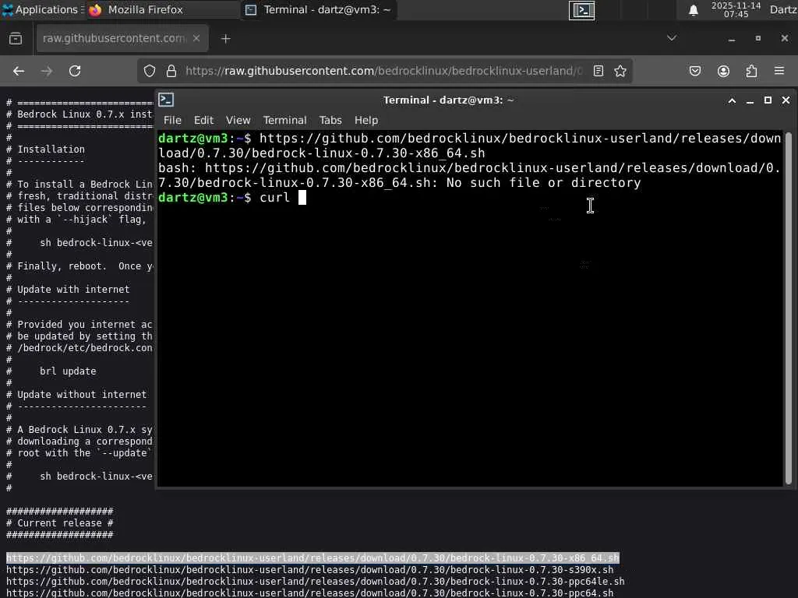This screenshot has width=798, height=598.
Task: Open the Edit menu in Terminal
Action: pyautogui.click(x=203, y=121)
